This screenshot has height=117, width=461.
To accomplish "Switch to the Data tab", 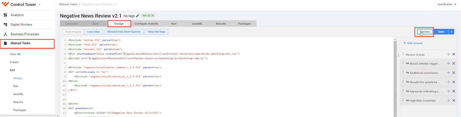I will point(95,24).
